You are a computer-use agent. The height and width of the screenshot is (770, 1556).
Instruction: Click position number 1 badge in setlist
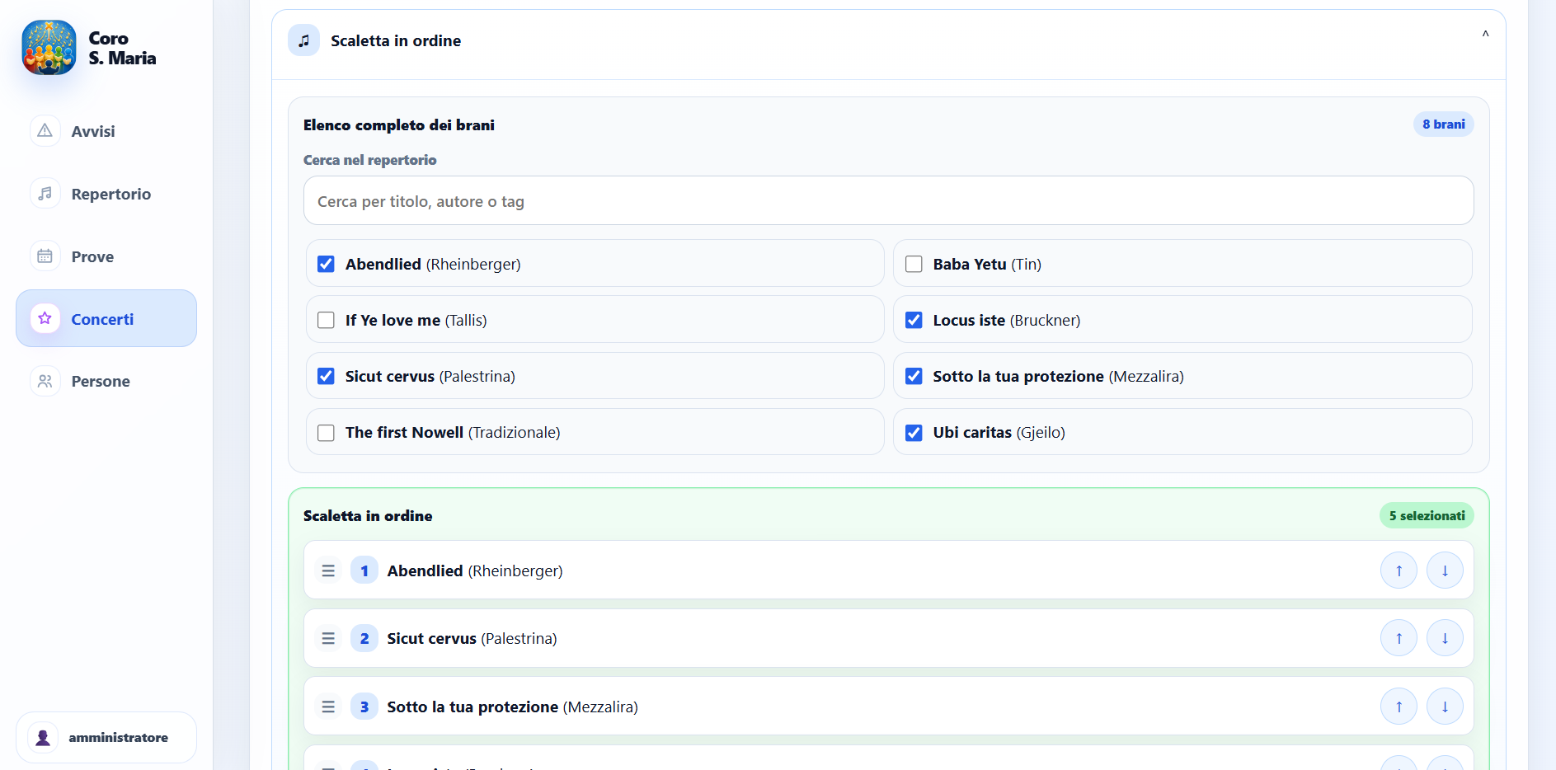click(x=364, y=570)
